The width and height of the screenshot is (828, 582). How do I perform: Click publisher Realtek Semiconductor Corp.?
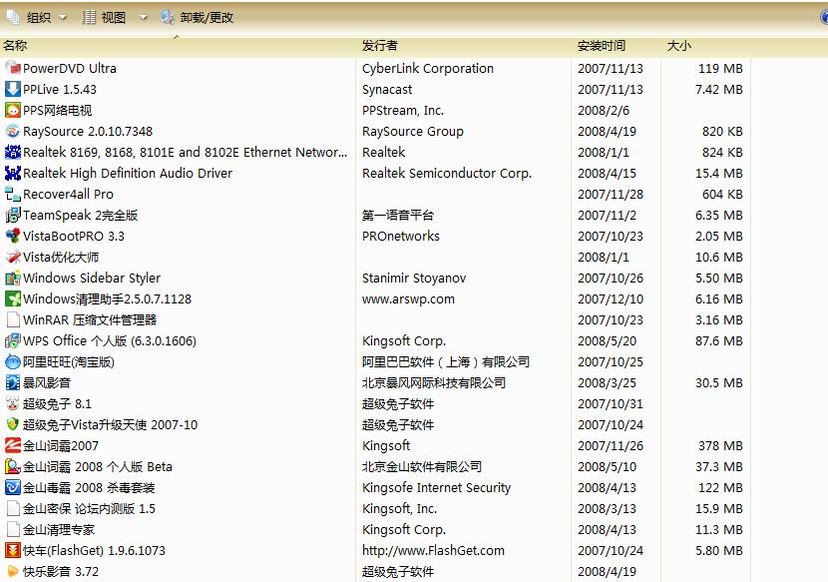point(447,174)
